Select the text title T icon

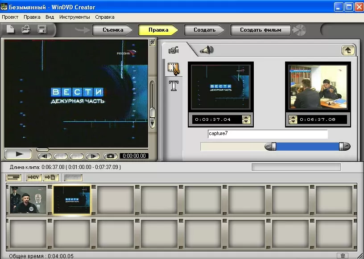tap(174, 86)
